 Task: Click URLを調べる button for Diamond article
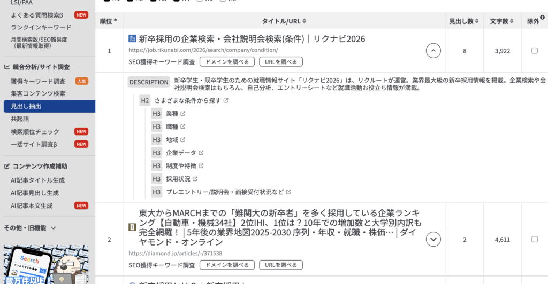pyautogui.click(x=281, y=265)
